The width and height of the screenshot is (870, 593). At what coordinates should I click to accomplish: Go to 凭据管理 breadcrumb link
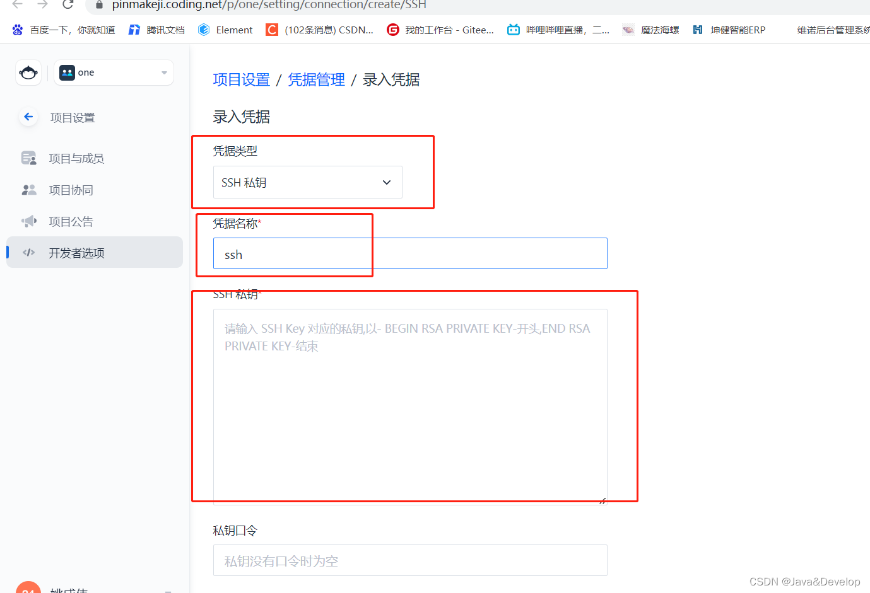click(317, 79)
